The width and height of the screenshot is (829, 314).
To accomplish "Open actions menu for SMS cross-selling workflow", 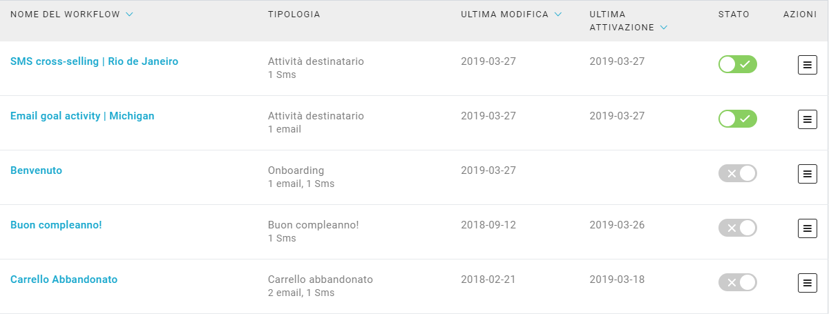I will (806, 65).
